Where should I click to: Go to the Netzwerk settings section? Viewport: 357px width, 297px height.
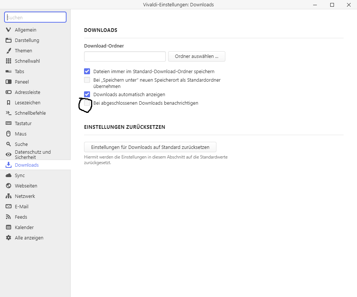(x=35, y=196)
